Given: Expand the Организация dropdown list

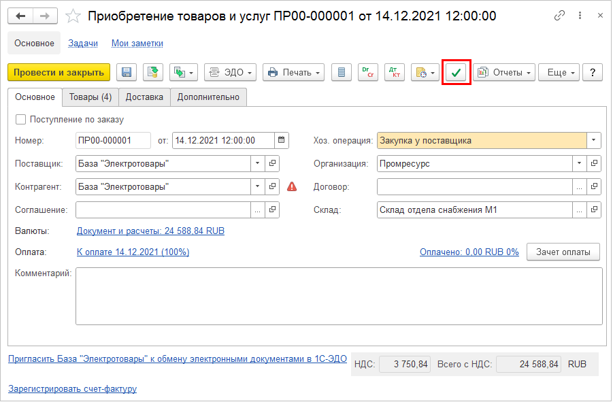Looking at the screenshot, I should [579, 164].
